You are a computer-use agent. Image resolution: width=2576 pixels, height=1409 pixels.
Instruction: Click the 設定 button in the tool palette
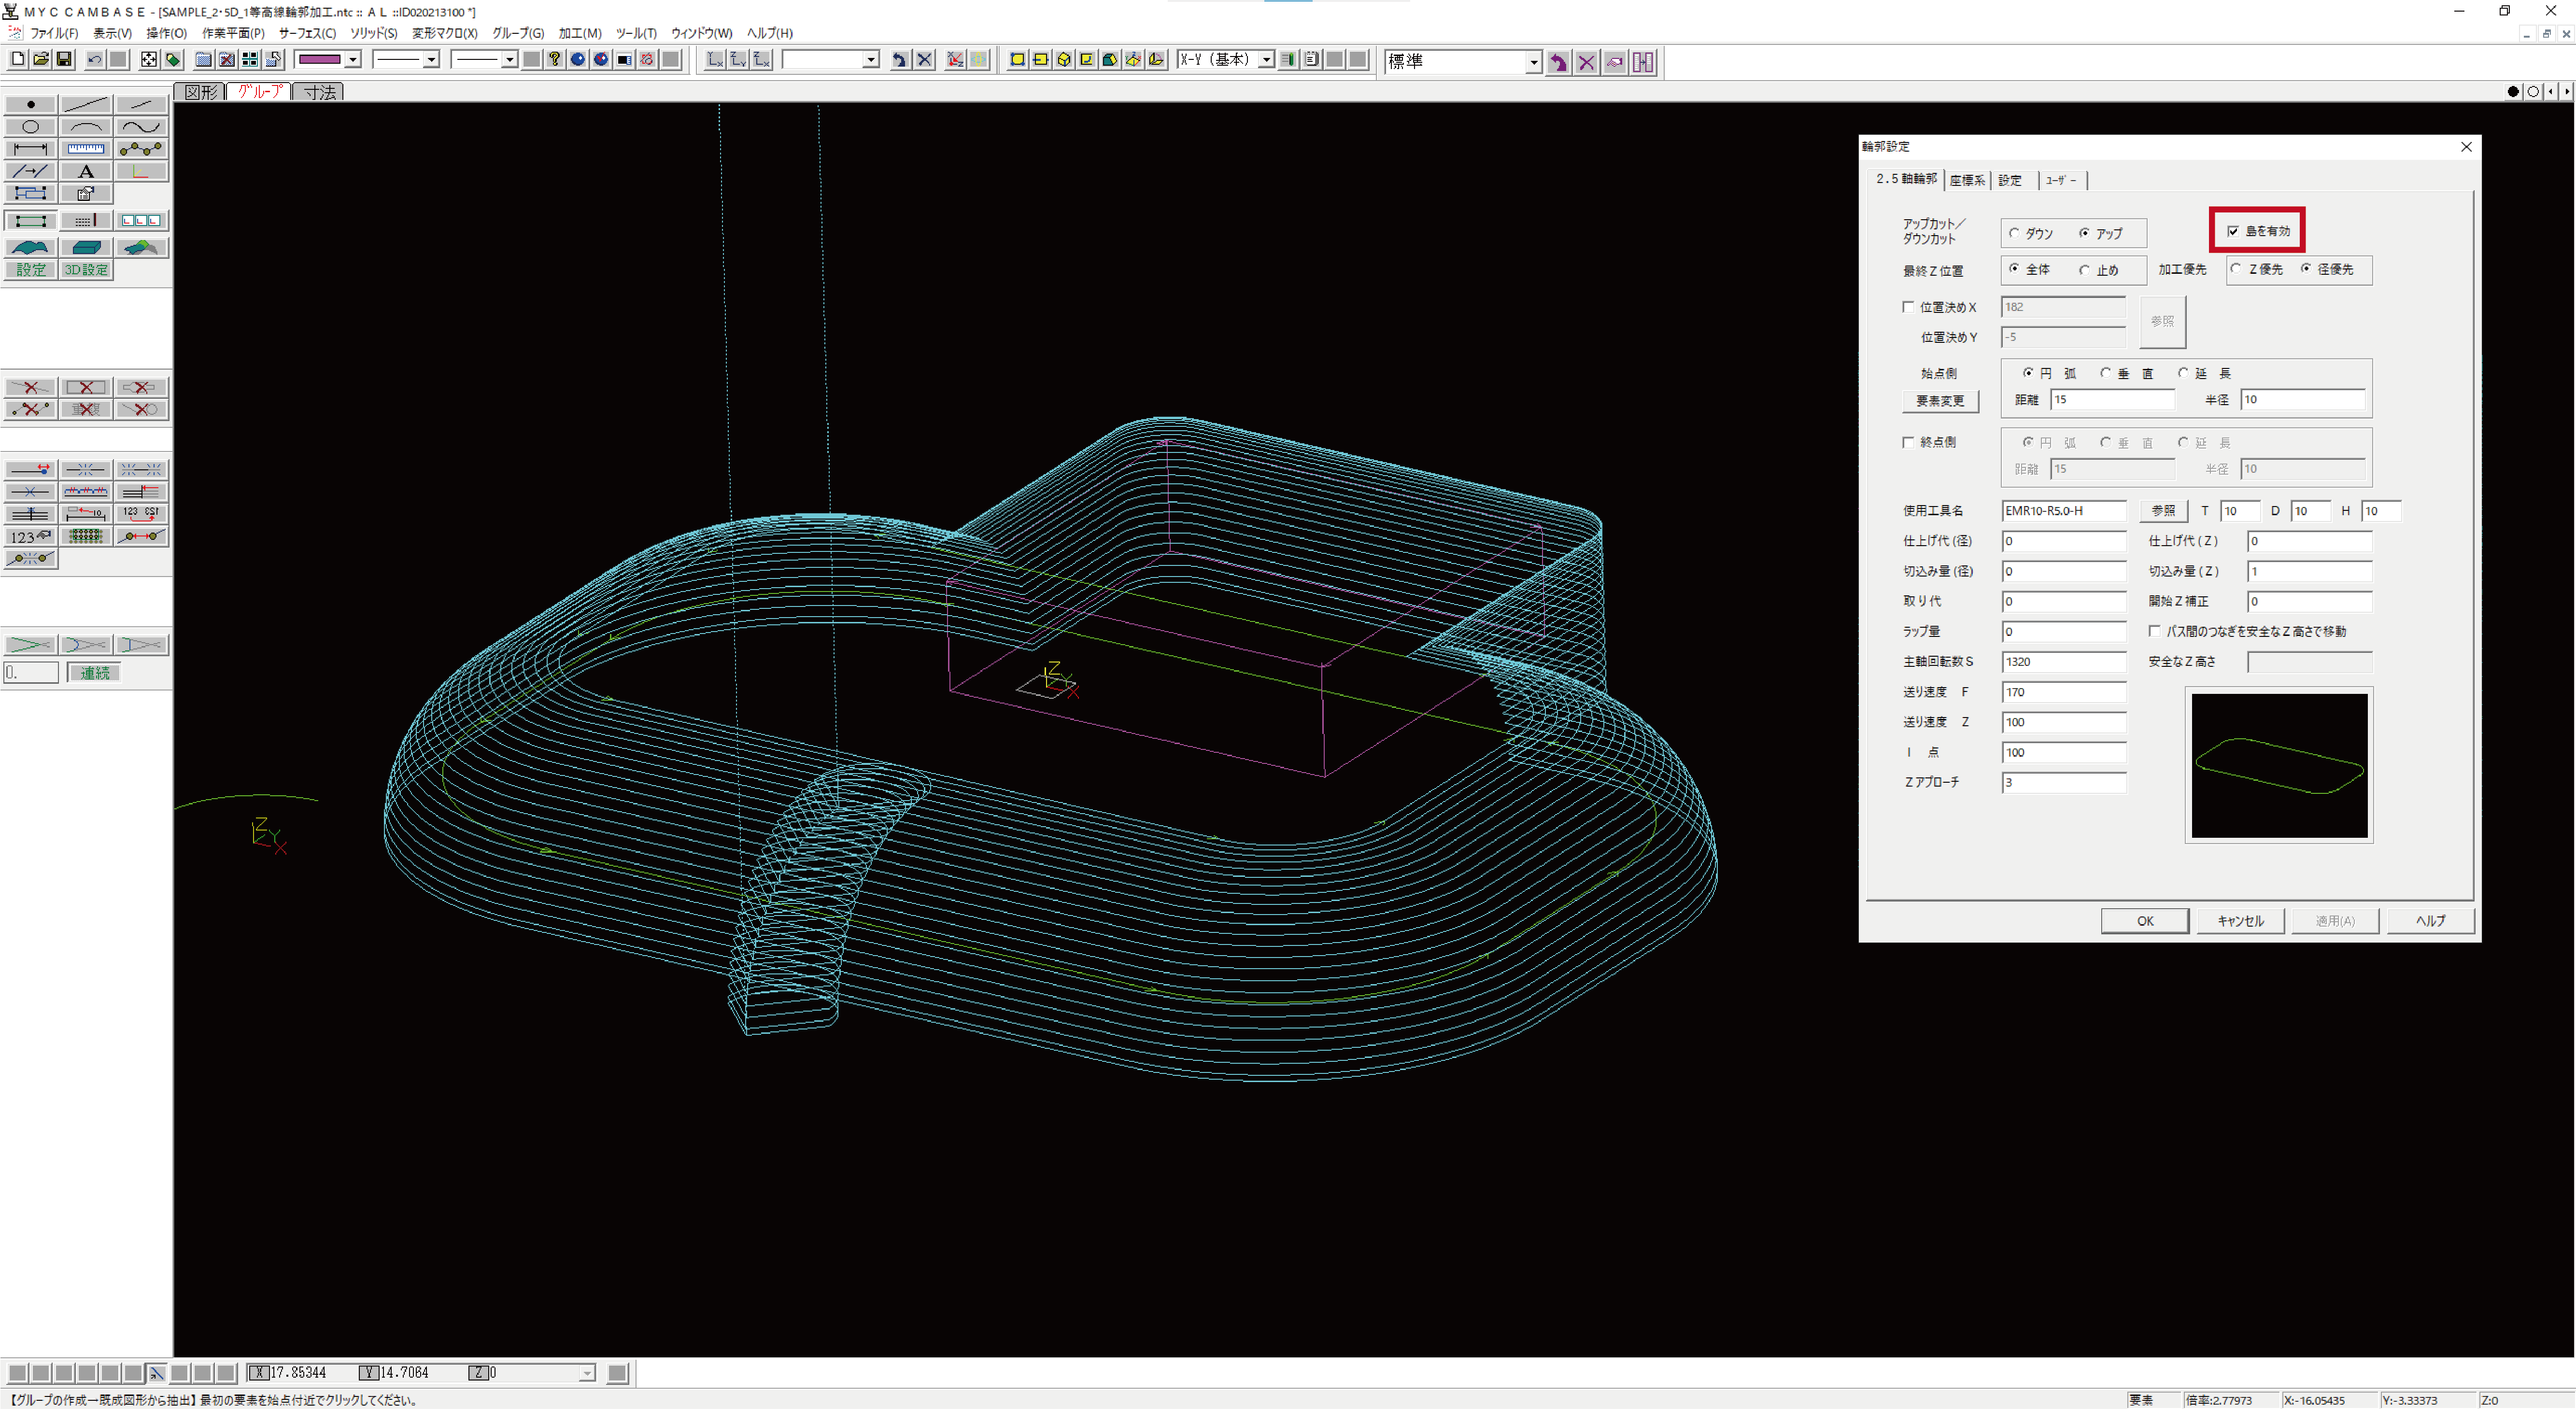(30, 270)
